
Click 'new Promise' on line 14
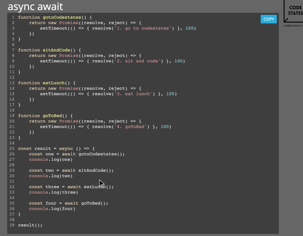63,88
